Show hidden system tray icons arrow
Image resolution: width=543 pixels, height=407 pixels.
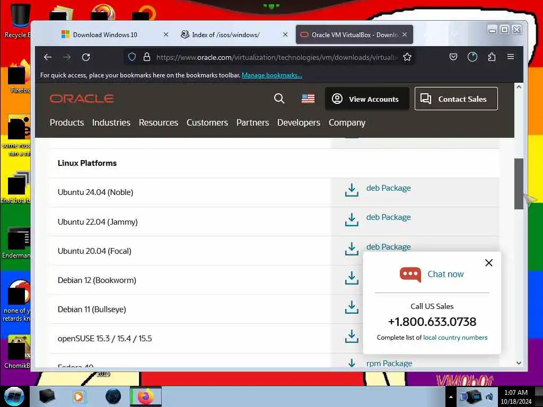click(x=451, y=397)
